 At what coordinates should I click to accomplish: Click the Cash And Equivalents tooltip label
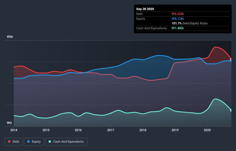pos(151,28)
